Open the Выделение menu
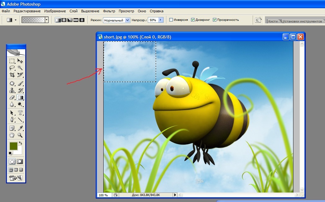The height and width of the screenshot is (202, 325). pos(90,11)
